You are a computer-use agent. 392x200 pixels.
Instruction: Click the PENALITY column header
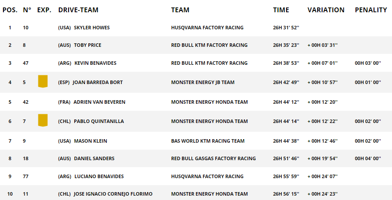(x=371, y=10)
